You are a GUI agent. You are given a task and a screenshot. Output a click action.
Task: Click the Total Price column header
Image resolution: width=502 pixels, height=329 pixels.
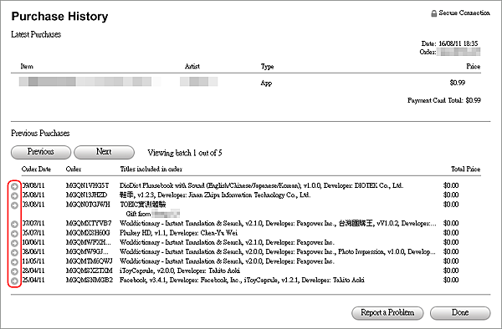(466, 169)
